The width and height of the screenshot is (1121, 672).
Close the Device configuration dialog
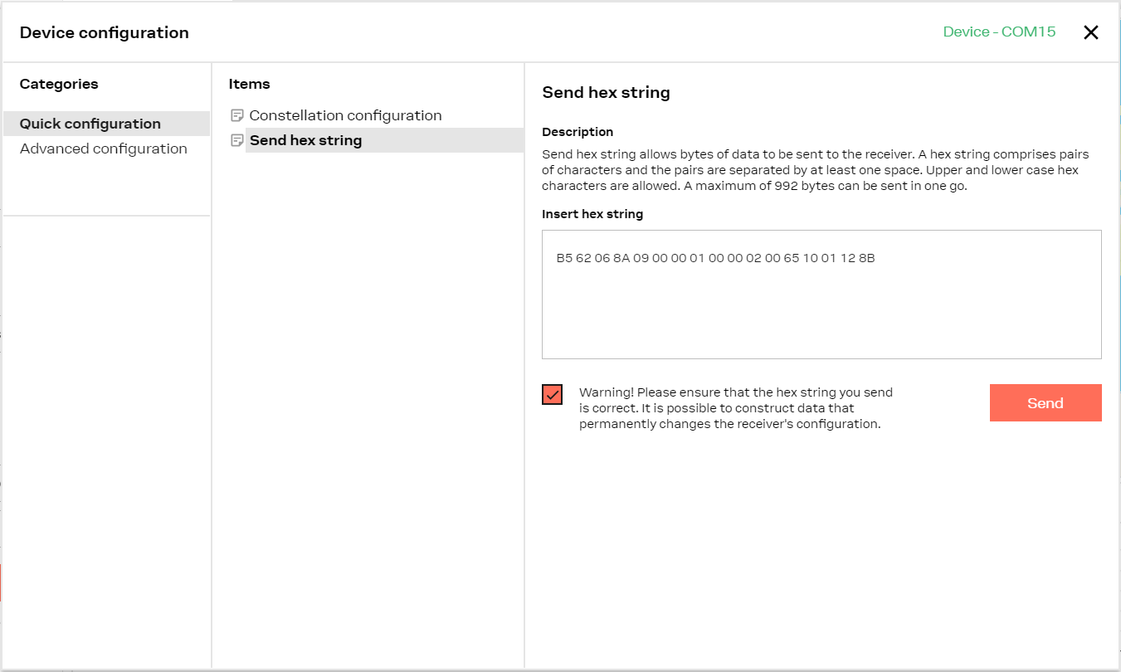[x=1091, y=32]
